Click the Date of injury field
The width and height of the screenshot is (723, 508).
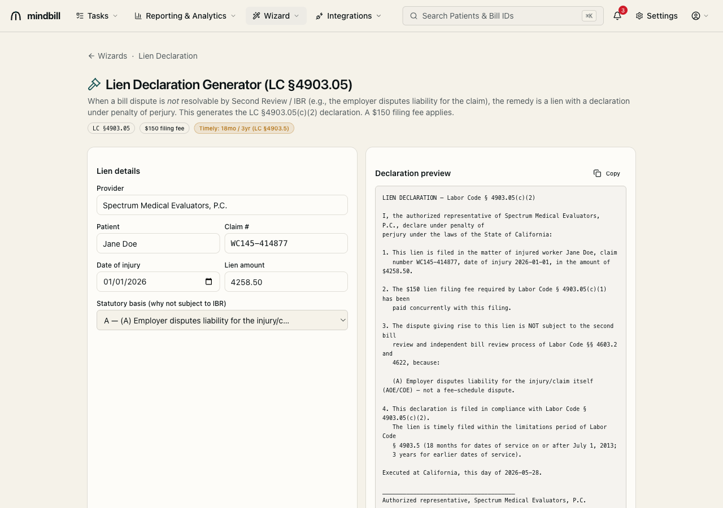(x=158, y=282)
